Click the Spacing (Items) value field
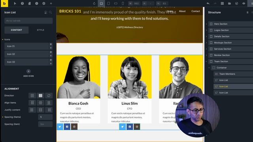 pos(45,117)
